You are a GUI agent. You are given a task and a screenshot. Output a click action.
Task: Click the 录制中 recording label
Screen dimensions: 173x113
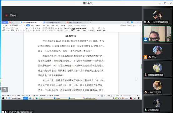pos(13,16)
